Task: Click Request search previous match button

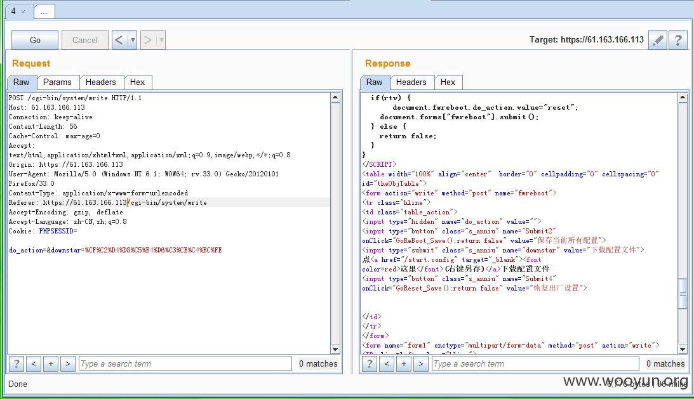Action: 34,363
